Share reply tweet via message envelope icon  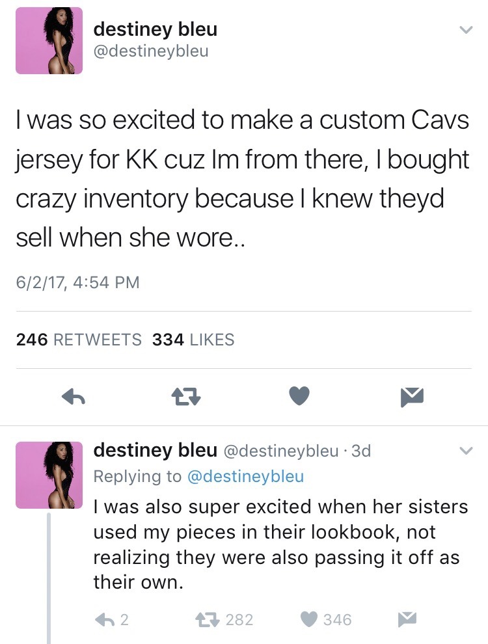pos(407,619)
